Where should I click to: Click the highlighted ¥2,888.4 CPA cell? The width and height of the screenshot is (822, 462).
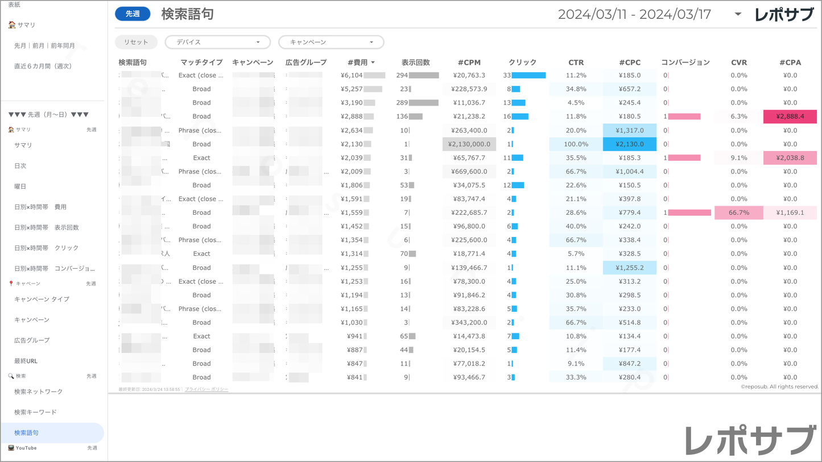(790, 116)
